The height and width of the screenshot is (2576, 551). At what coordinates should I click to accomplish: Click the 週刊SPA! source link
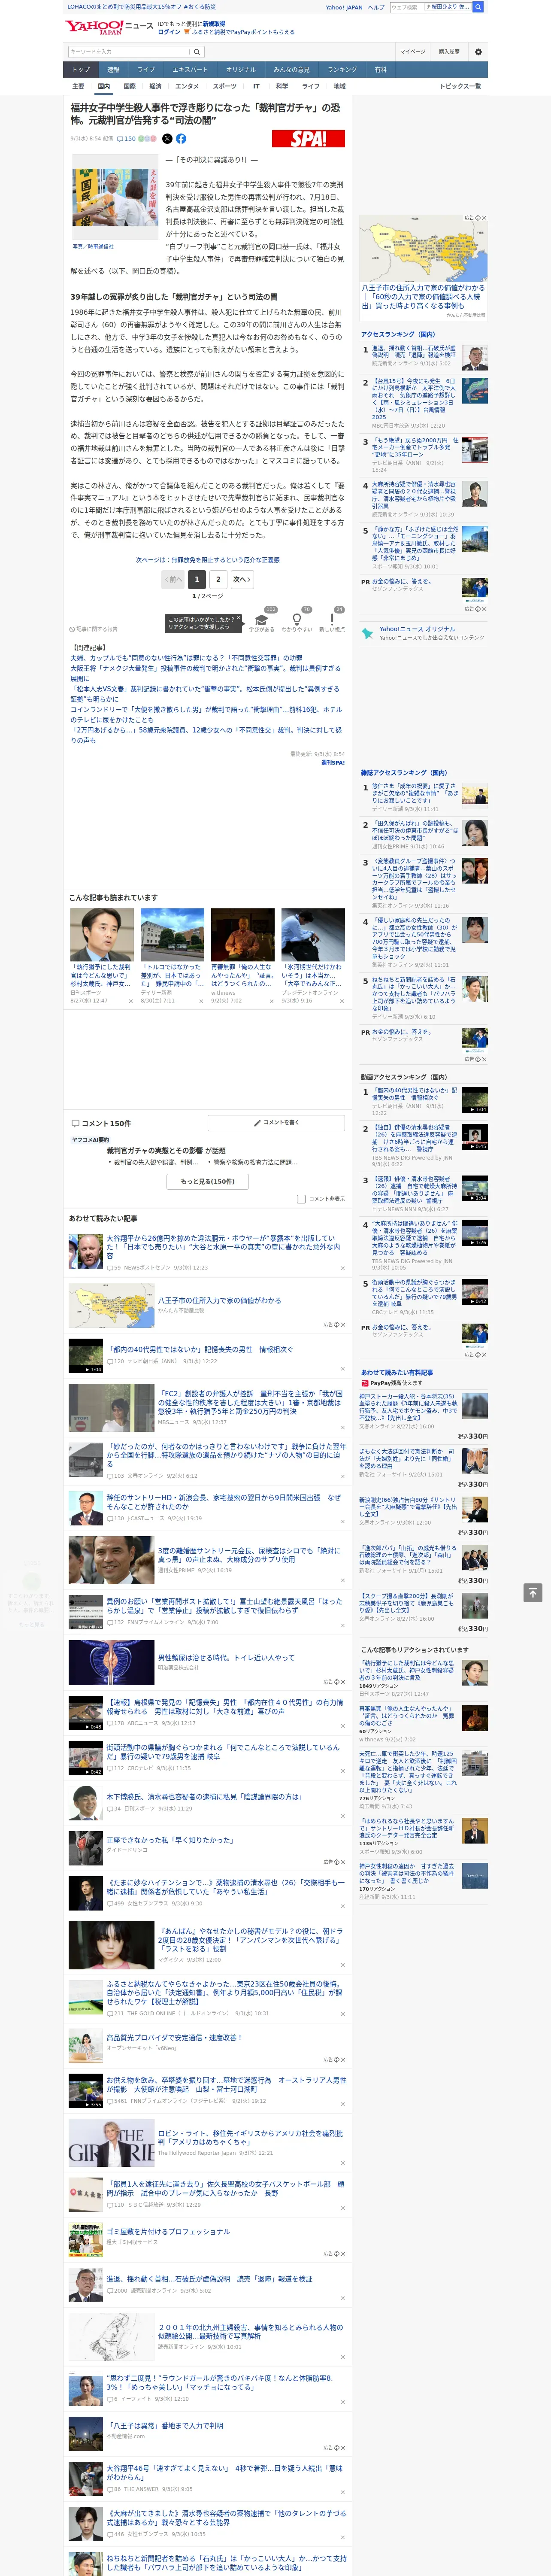(x=333, y=762)
